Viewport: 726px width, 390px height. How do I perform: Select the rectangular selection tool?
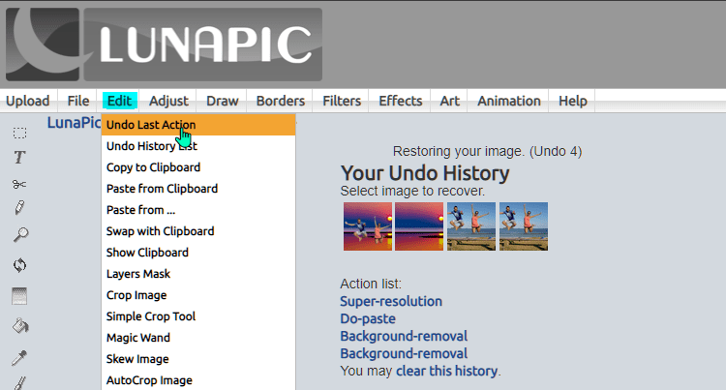click(19, 134)
